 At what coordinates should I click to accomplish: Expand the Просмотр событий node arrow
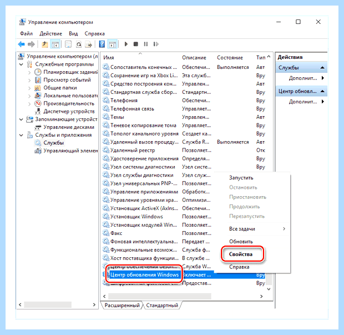point(29,80)
